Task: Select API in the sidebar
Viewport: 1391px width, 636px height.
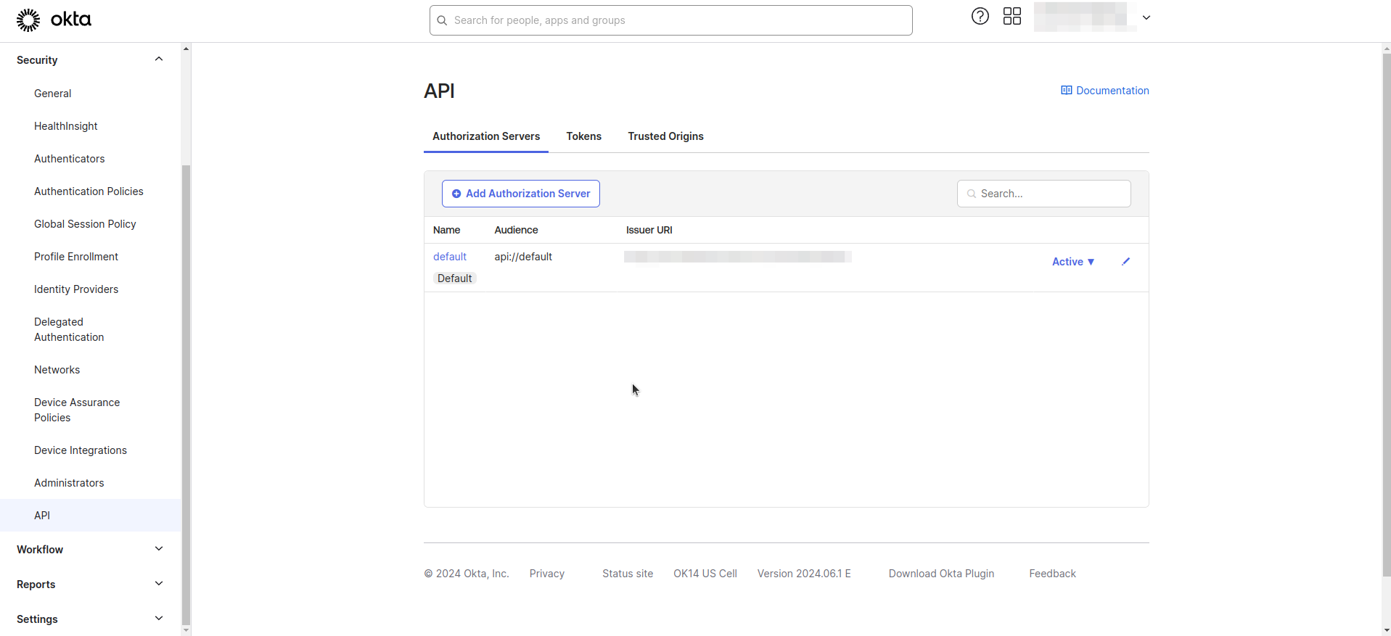Action: click(91, 515)
